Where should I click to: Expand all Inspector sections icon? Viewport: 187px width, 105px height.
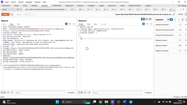point(175,19)
